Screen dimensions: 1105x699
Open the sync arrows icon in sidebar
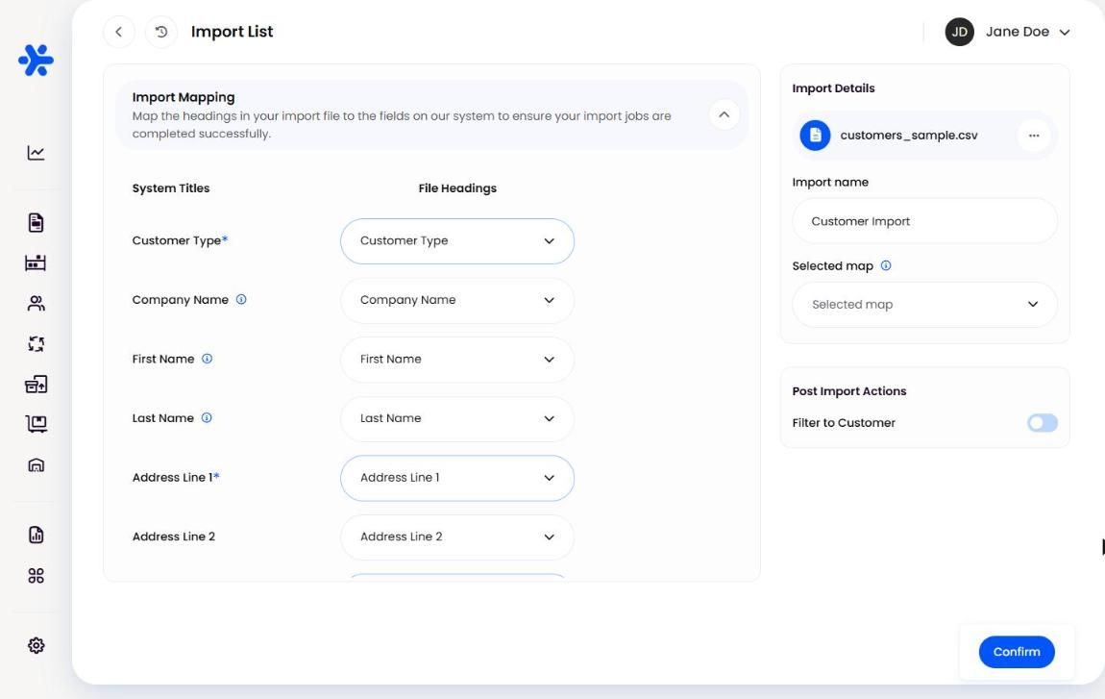[36, 343]
